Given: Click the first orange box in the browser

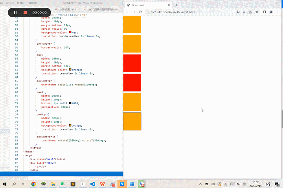Looking at the screenshot, I should pos(132,24).
